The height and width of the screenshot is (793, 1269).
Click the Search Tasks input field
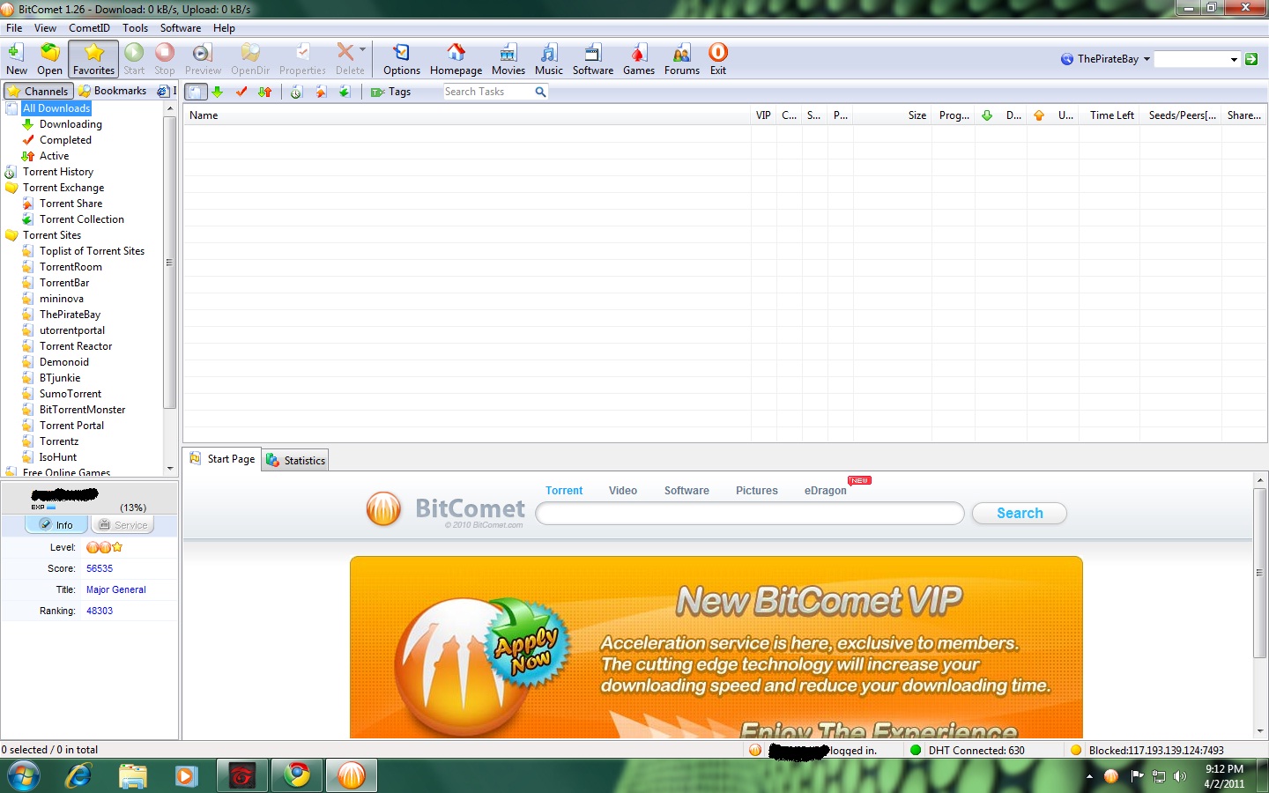tap(487, 92)
